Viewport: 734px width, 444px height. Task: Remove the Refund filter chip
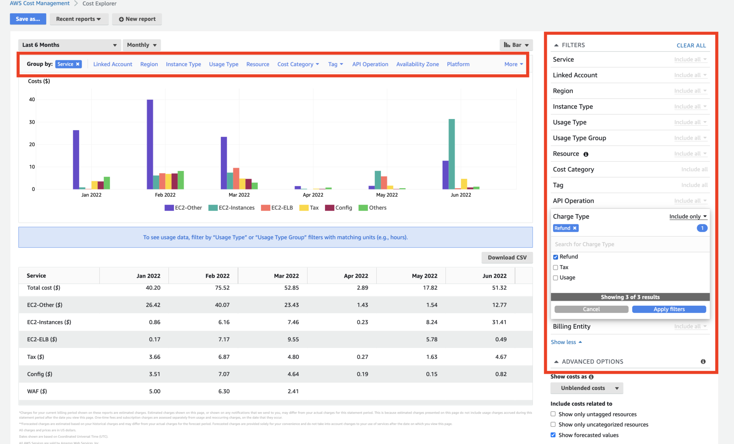pyautogui.click(x=575, y=228)
